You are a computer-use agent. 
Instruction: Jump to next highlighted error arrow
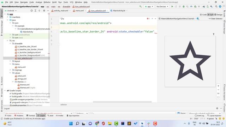(155, 19)
